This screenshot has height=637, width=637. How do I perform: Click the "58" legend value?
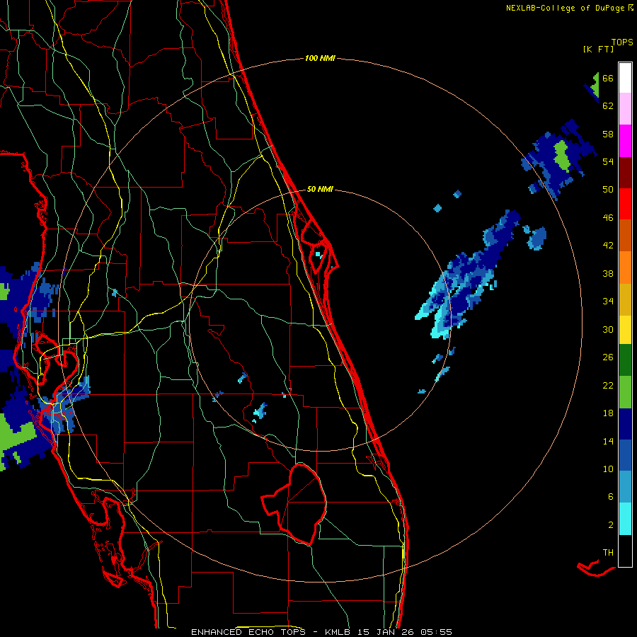coord(608,134)
